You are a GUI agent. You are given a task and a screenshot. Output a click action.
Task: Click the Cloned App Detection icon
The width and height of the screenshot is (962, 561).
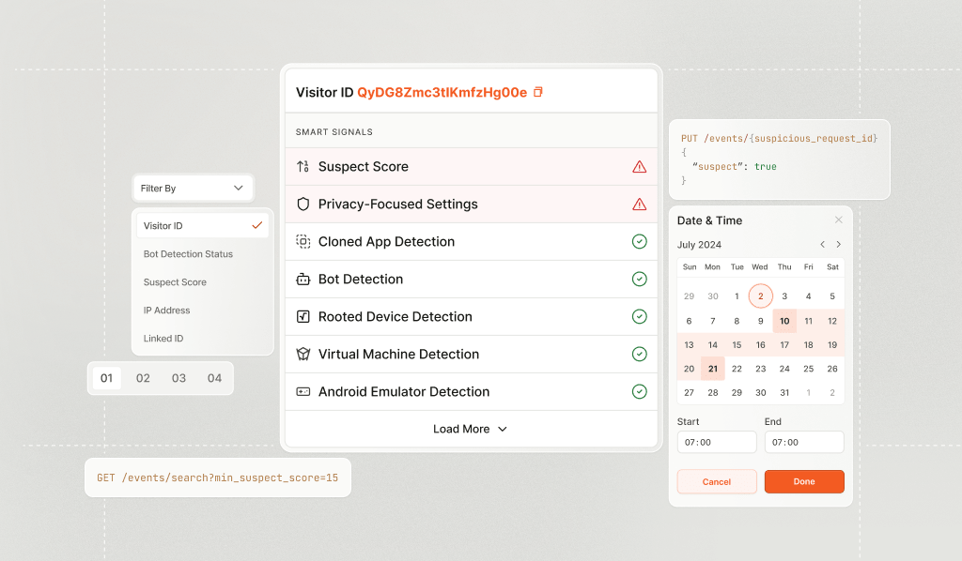[303, 242]
